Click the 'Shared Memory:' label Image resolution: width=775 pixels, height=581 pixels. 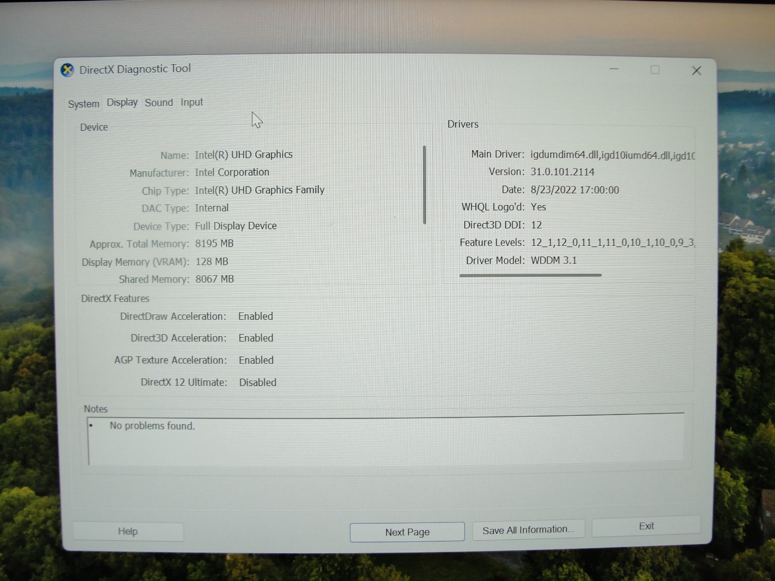coord(154,279)
